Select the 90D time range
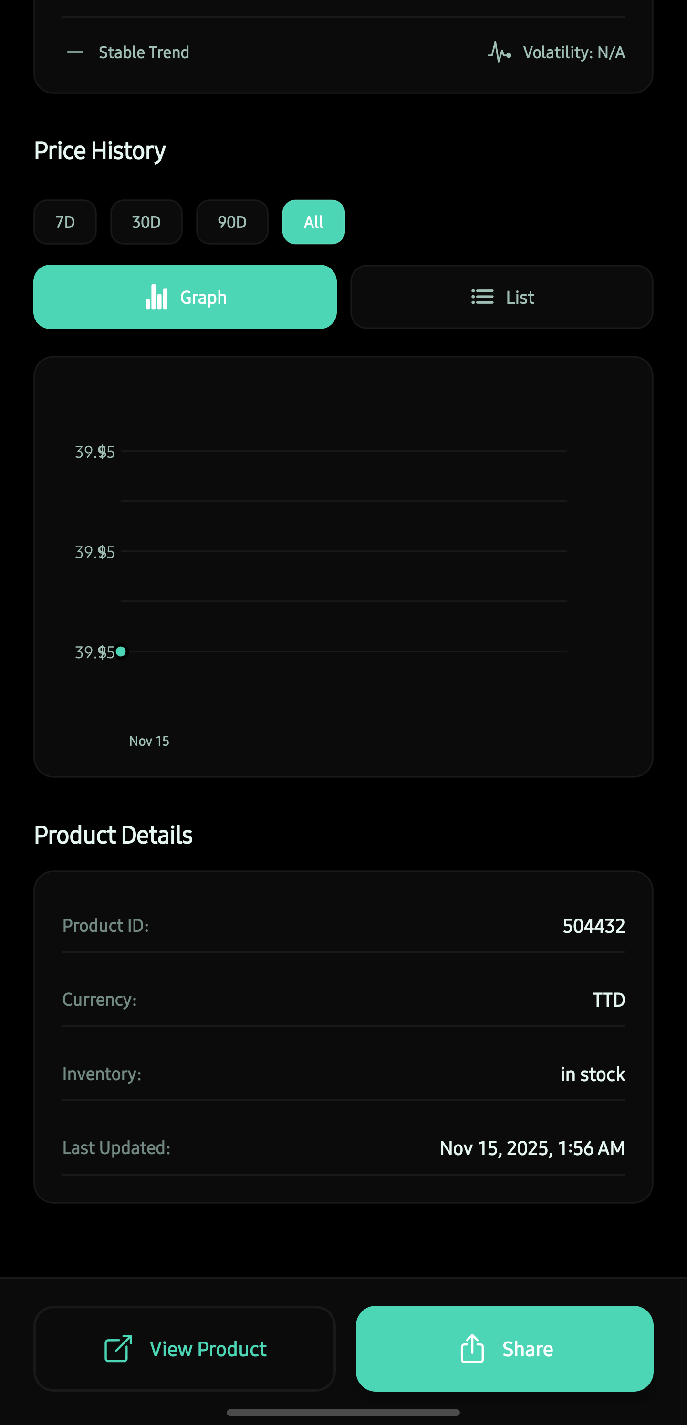687x1425 pixels. [232, 222]
